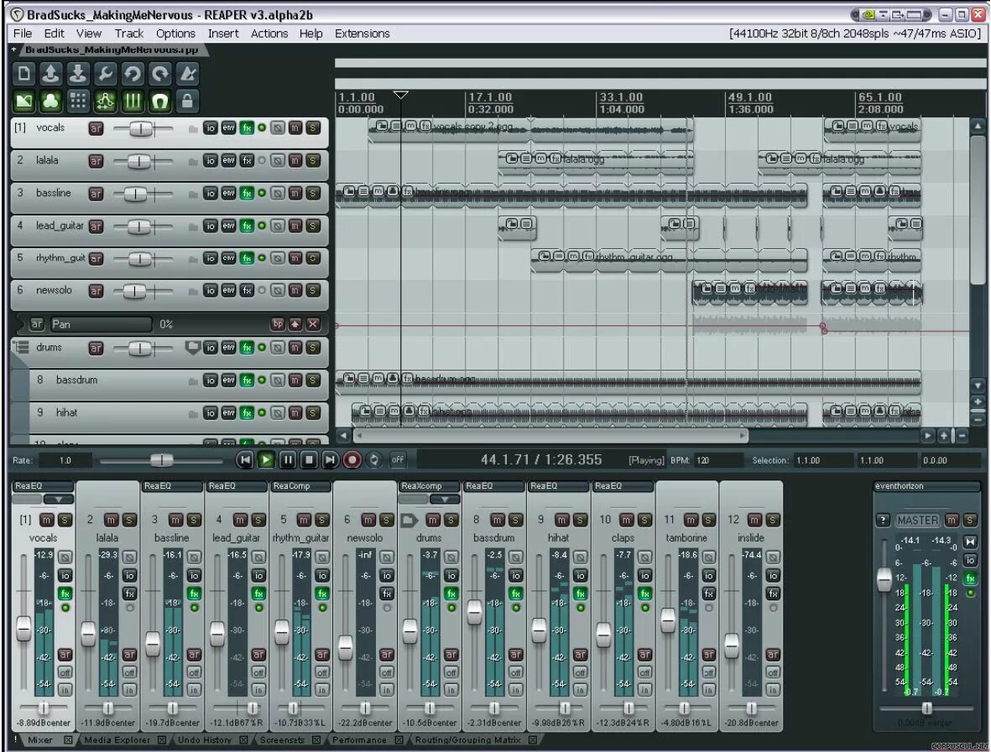Image resolution: width=991 pixels, height=752 pixels.
Task: Click X button on Pan envelope lane
Action: [x=313, y=324]
